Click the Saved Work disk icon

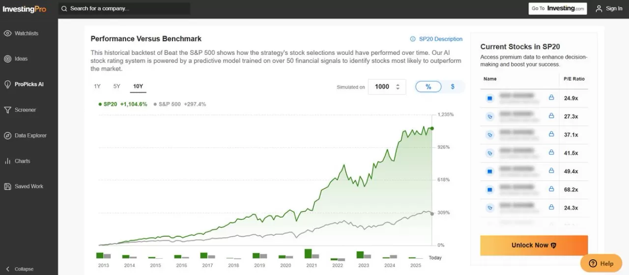(x=7, y=186)
